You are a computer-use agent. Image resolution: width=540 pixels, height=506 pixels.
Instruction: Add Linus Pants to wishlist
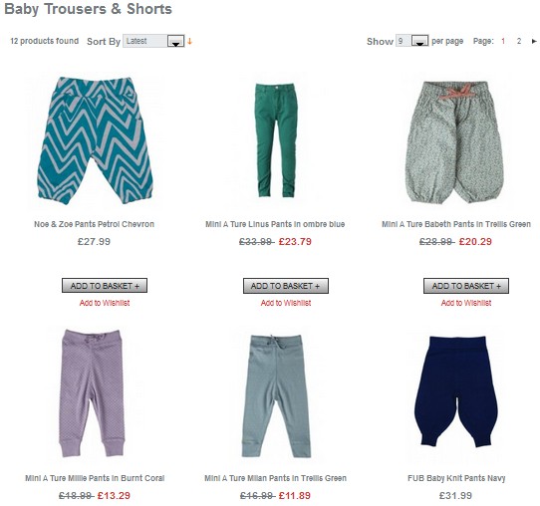(x=286, y=303)
